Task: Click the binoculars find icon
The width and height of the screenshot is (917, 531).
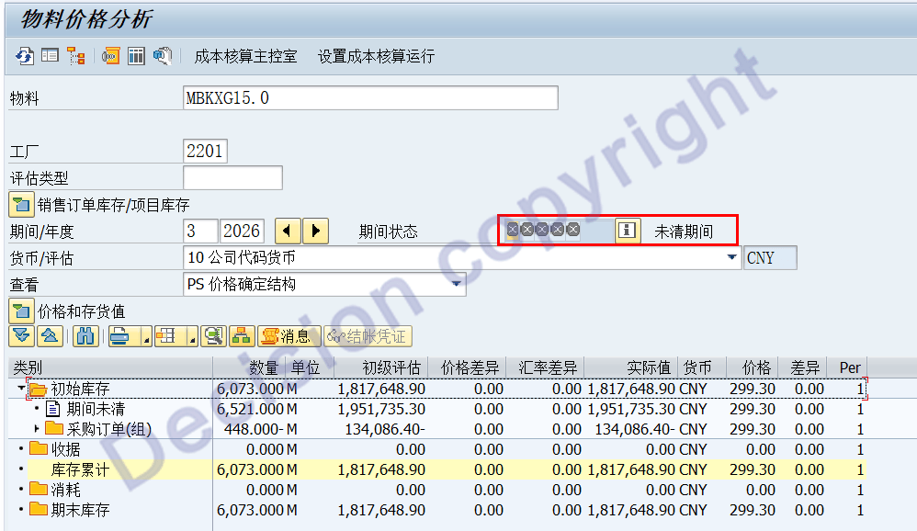Action: point(85,336)
